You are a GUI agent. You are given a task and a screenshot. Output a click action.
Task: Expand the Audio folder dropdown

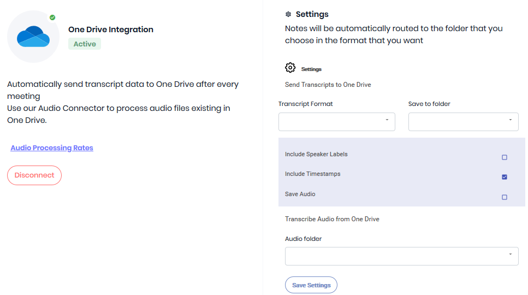[x=402, y=256]
